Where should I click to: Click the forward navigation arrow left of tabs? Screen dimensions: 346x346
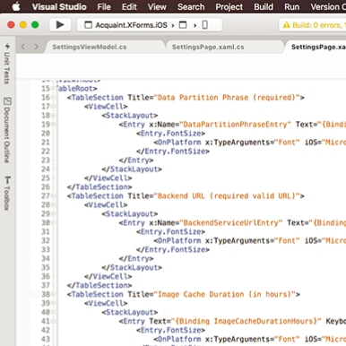pyautogui.click(x=36, y=47)
